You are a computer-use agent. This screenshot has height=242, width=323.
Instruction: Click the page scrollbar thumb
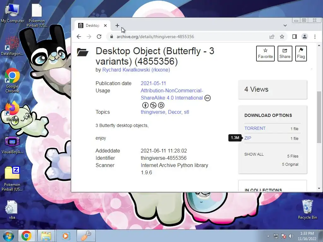(x=319, y=117)
